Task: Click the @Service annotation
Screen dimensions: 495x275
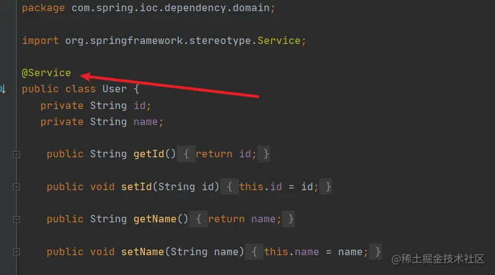Action: 47,73
